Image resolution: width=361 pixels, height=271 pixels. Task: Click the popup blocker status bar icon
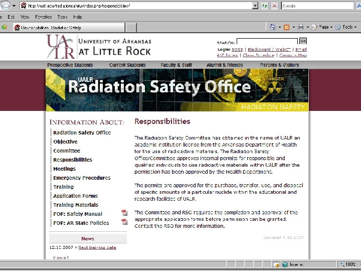pos(276,264)
